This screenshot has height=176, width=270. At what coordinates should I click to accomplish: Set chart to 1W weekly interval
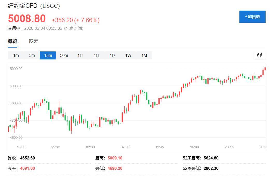[128, 55]
